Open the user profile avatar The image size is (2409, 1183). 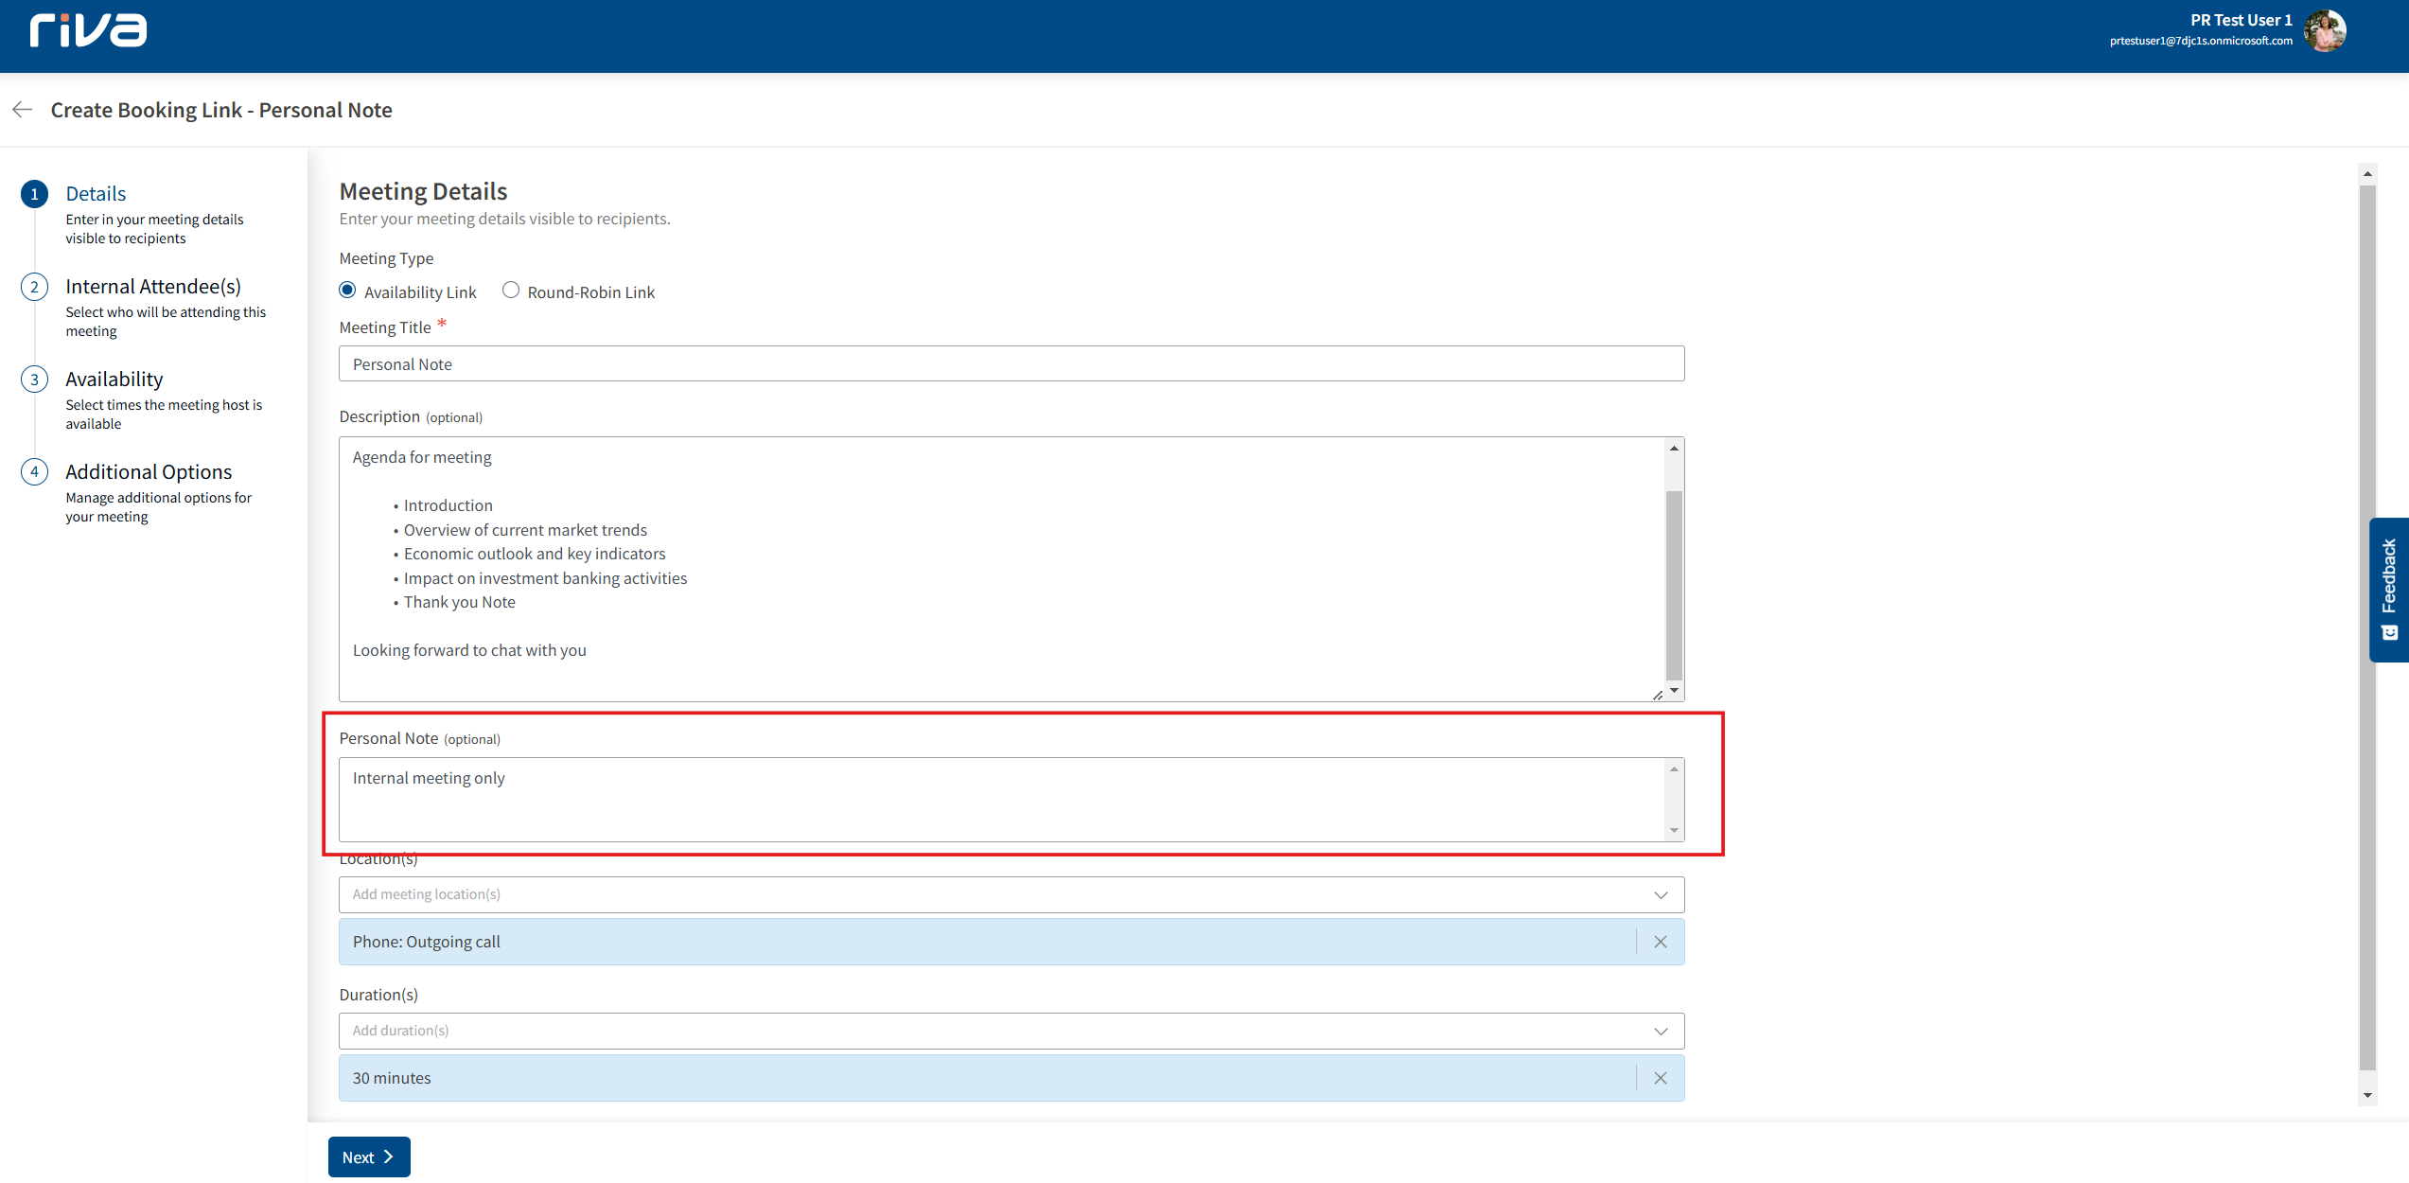pyautogui.click(x=2325, y=30)
